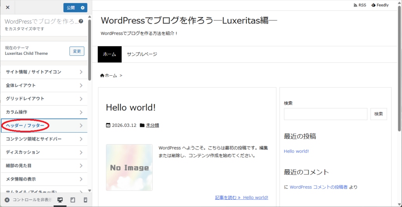Switch to desktop preview icon
This screenshot has height=207, width=402.
pos(60,200)
